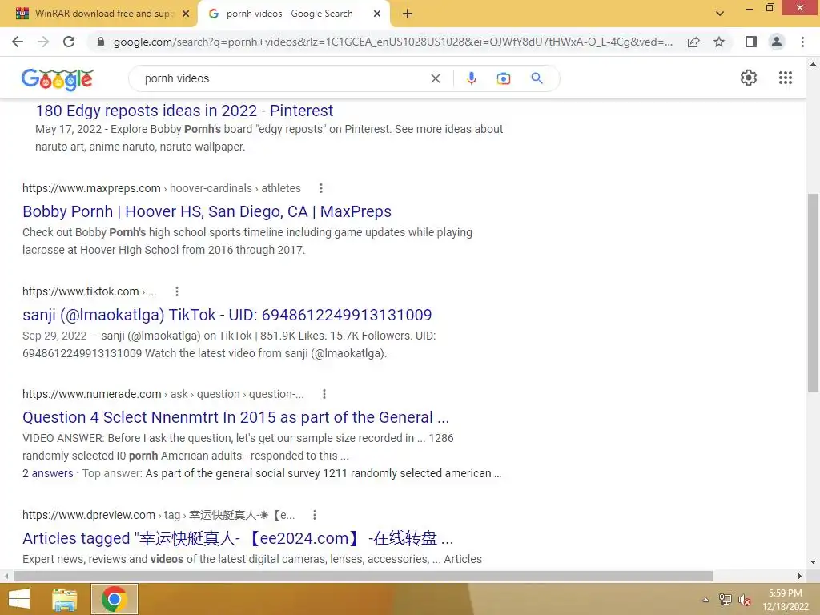Close the Google Search tab
Viewport: 820px width, 615px height.
coord(376,14)
